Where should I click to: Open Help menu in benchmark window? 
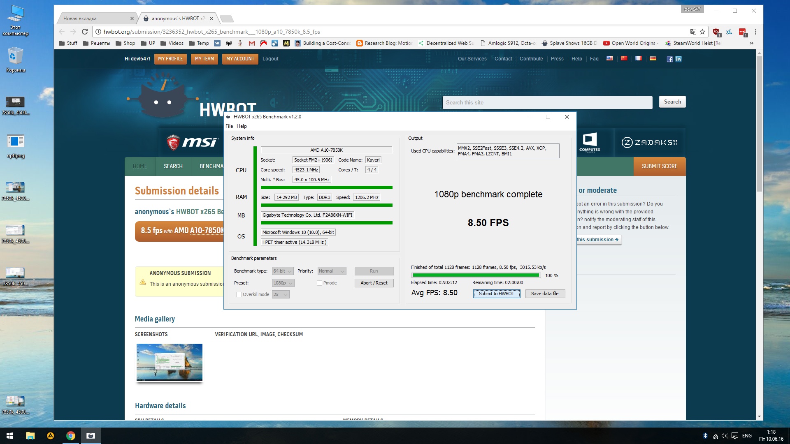point(242,126)
